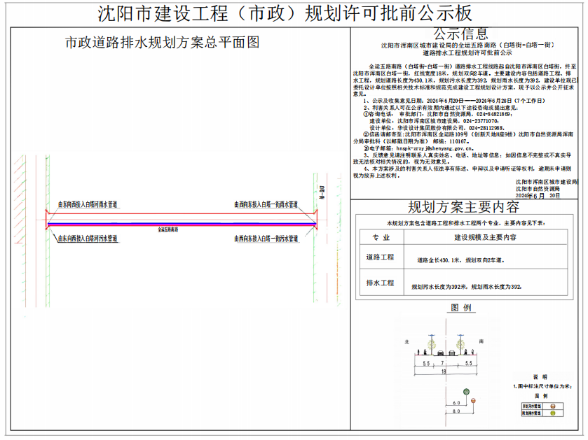Click the 规划方案主要内容 section heading
588x440 pixels.
pyautogui.click(x=463, y=208)
